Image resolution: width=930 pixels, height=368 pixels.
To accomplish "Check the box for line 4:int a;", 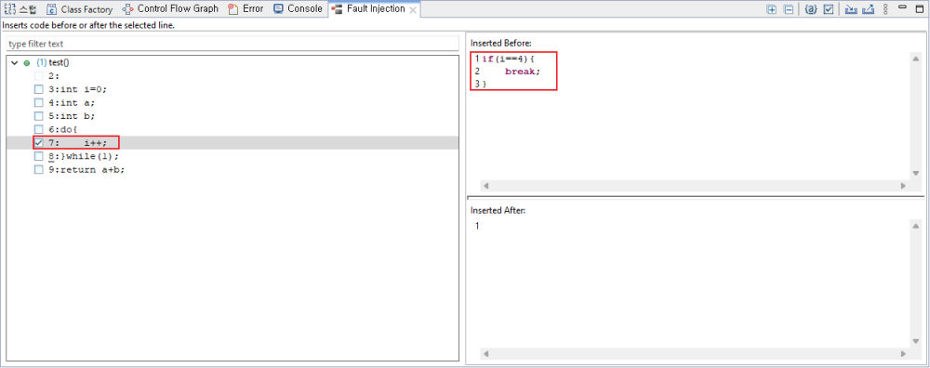I will click(38, 102).
